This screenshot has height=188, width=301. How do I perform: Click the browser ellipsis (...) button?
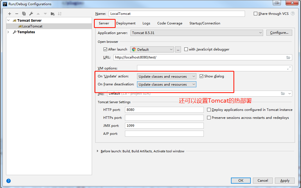coord(178,49)
